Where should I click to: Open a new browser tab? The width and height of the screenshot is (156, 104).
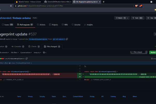pos(104,2)
